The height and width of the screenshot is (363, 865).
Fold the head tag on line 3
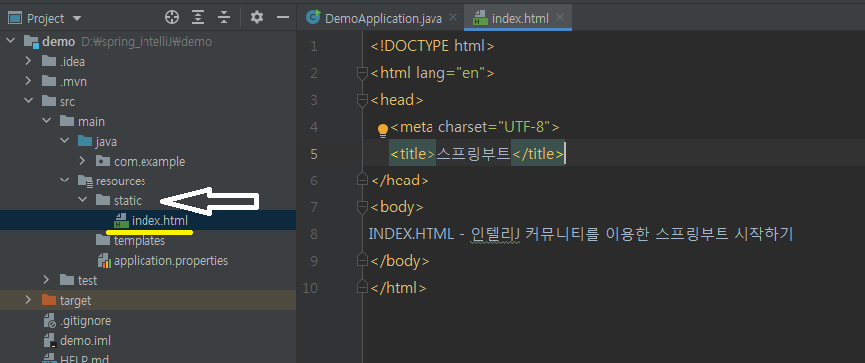[362, 100]
